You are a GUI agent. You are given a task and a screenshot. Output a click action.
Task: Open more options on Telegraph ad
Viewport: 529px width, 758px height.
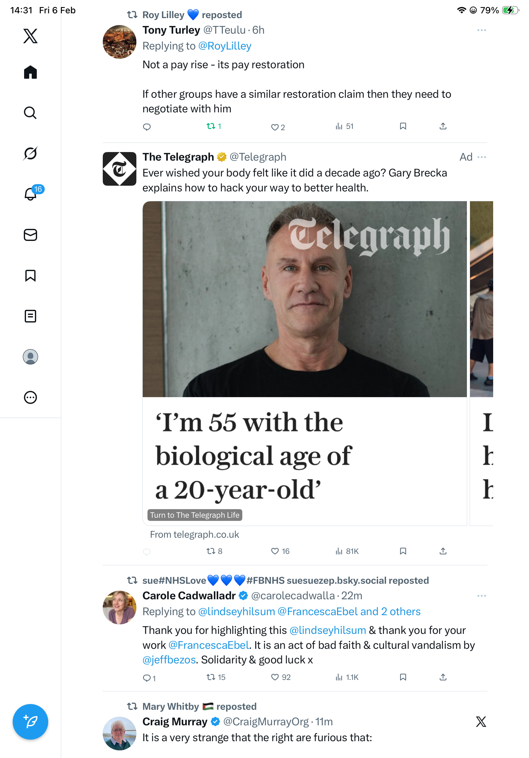click(481, 157)
